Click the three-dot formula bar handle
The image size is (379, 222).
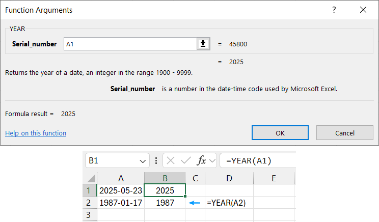pos(156,160)
